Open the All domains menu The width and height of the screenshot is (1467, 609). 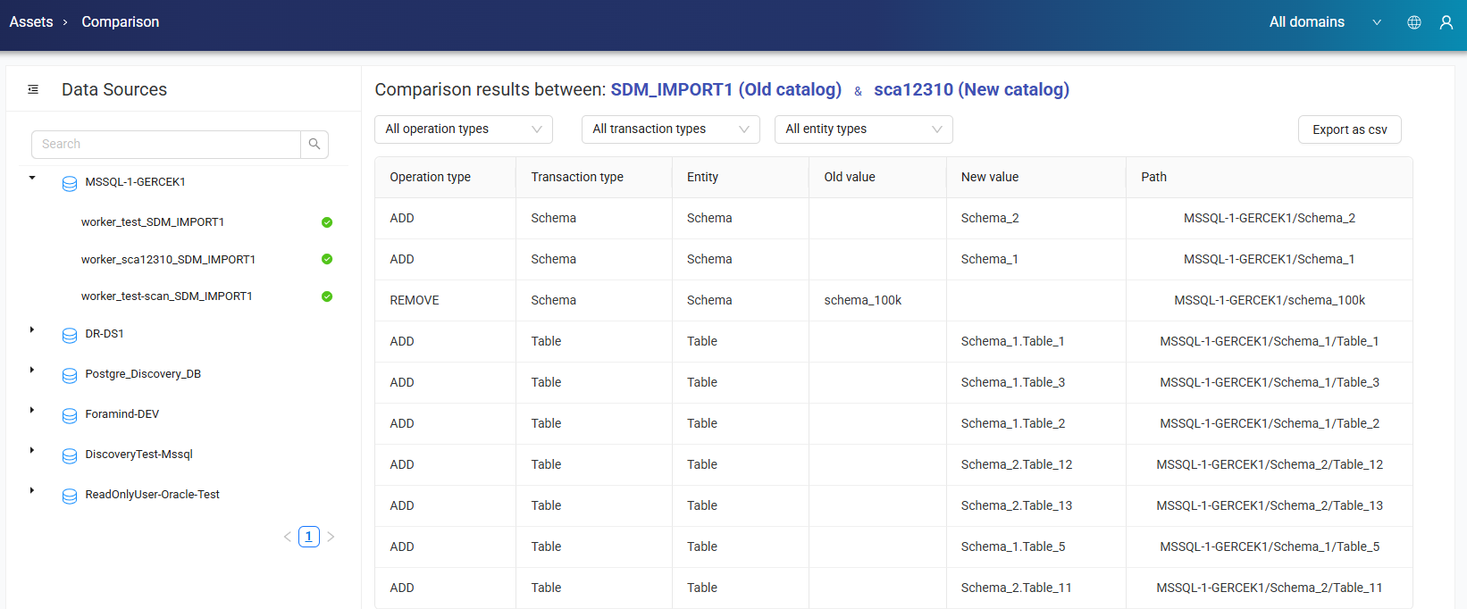coord(1324,22)
